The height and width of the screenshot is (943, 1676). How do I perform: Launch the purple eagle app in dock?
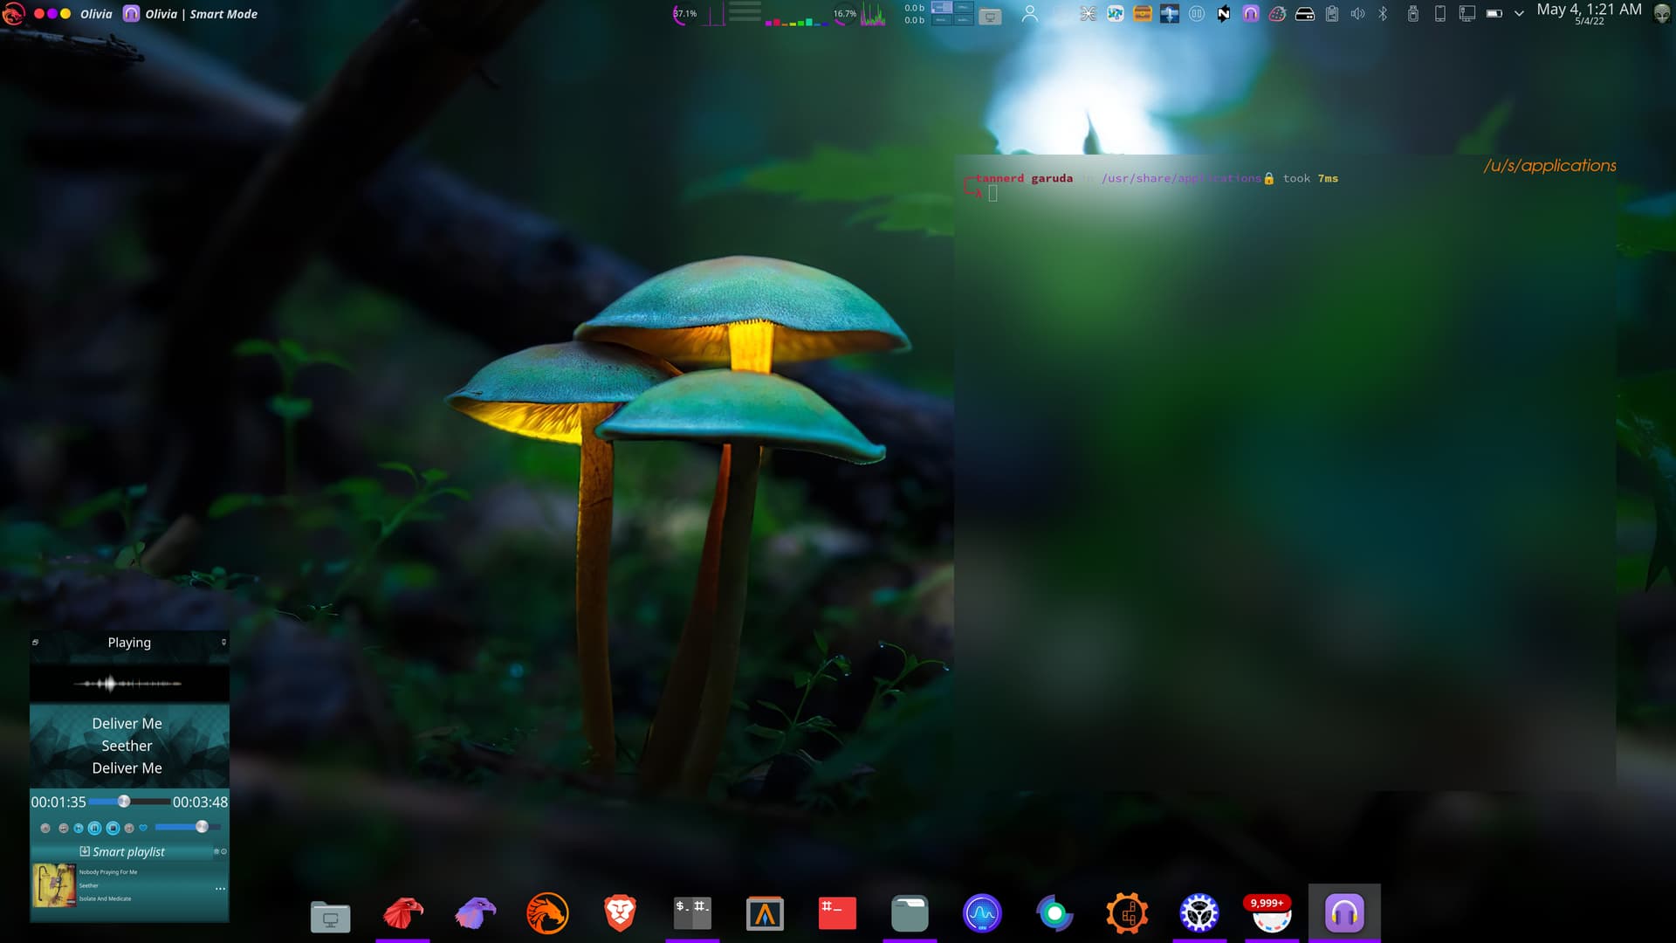[475, 913]
